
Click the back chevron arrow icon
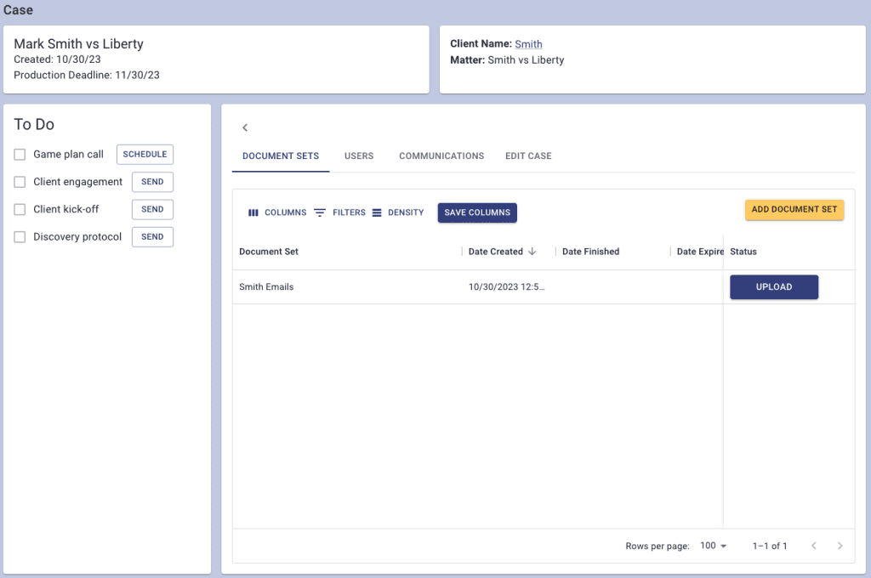(245, 127)
